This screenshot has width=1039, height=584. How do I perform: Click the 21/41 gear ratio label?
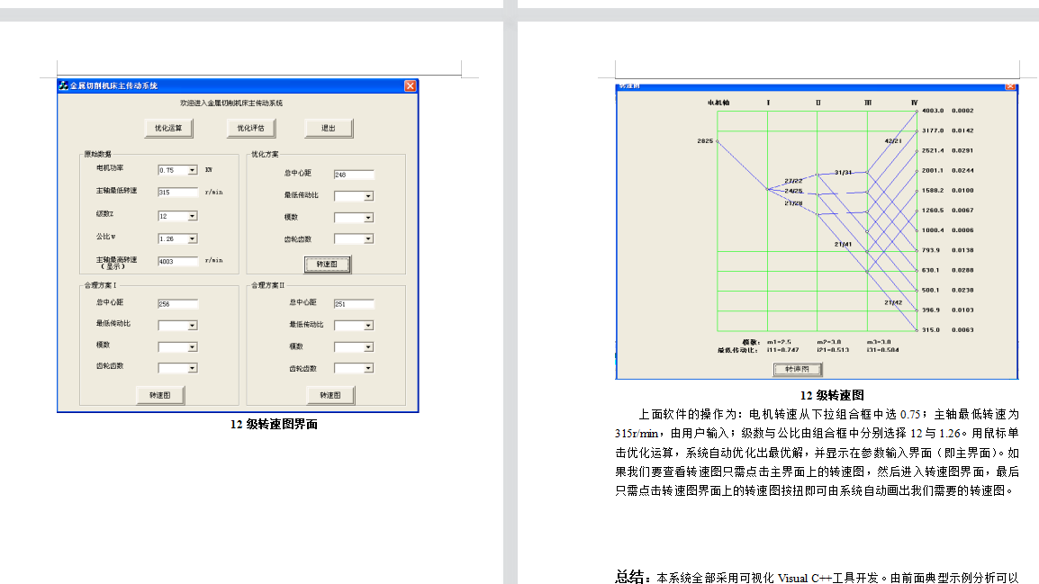[843, 245]
